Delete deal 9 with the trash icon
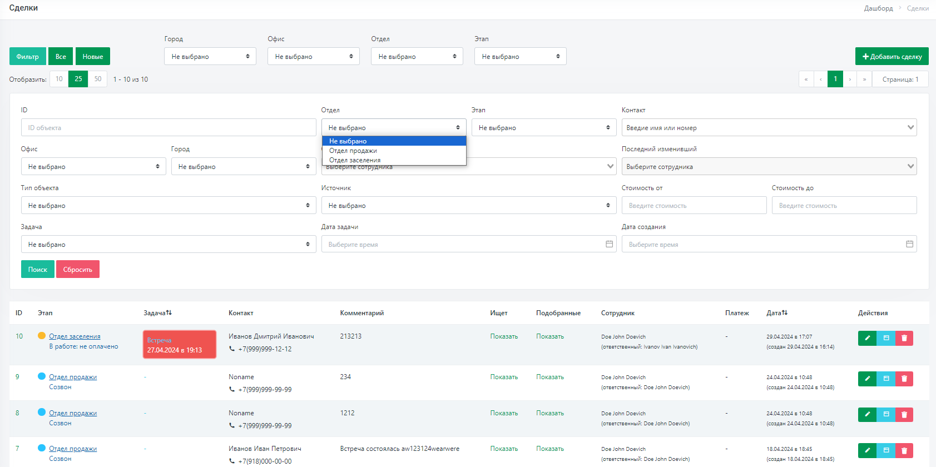The height and width of the screenshot is (467, 936). click(904, 379)
